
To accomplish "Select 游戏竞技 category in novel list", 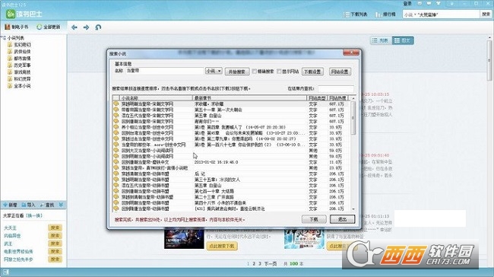I will click(x=22, y=72).
